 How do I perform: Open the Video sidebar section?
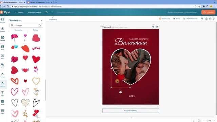(x=2, y=57)
